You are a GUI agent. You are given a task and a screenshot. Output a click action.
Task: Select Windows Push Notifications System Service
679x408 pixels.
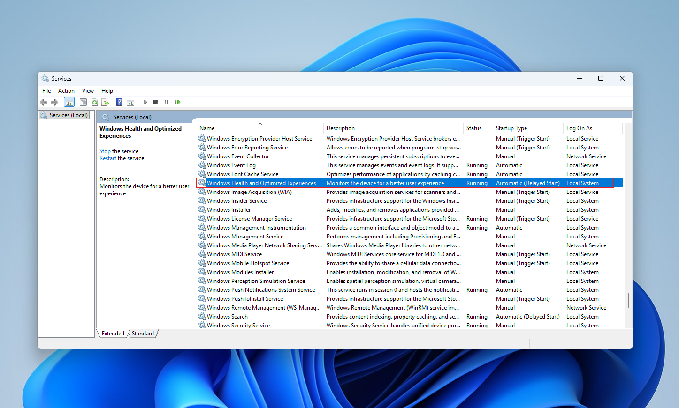click(261, 290)
